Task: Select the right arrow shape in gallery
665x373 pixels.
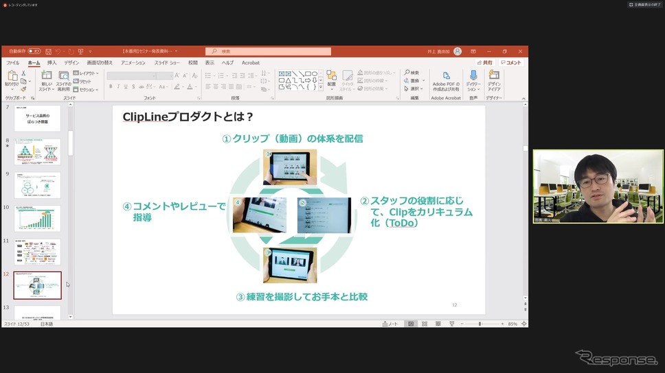Action: (308, 80)
